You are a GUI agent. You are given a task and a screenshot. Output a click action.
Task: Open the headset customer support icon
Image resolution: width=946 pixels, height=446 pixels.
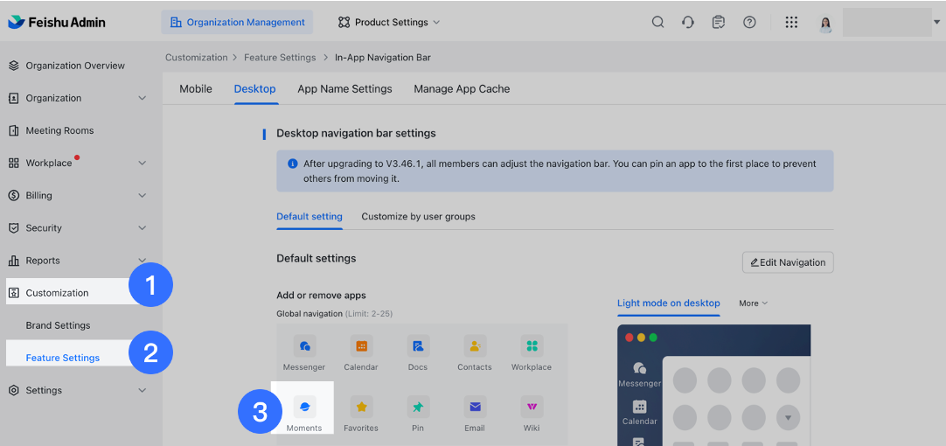click(688, 23)
